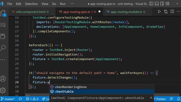Click the VS Code logo icon
The height and width of the screenshot is (102, 181).
[x=2, y=4]
